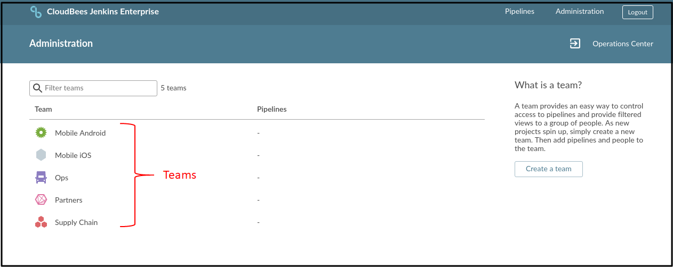
Task: Click the Administration page heading
Action: pyautogui.click(x=61, y=44)
